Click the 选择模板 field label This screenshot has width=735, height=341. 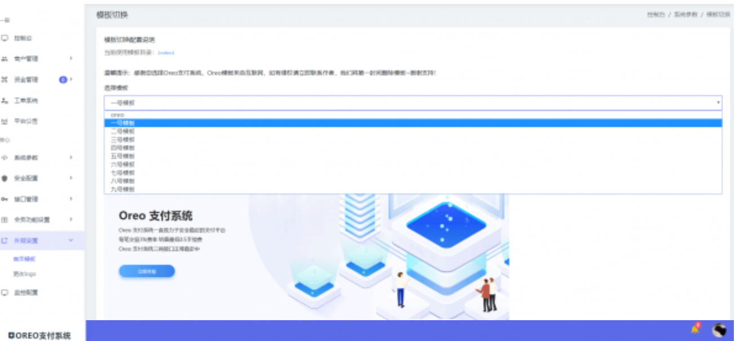116,88
